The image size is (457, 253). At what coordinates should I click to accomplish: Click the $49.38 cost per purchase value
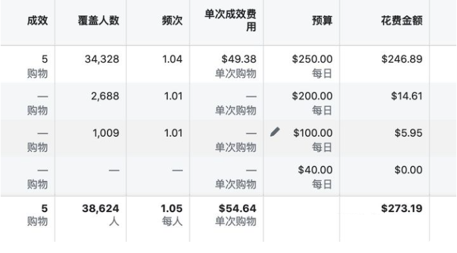pyautogui.click(x=238, y=59)
